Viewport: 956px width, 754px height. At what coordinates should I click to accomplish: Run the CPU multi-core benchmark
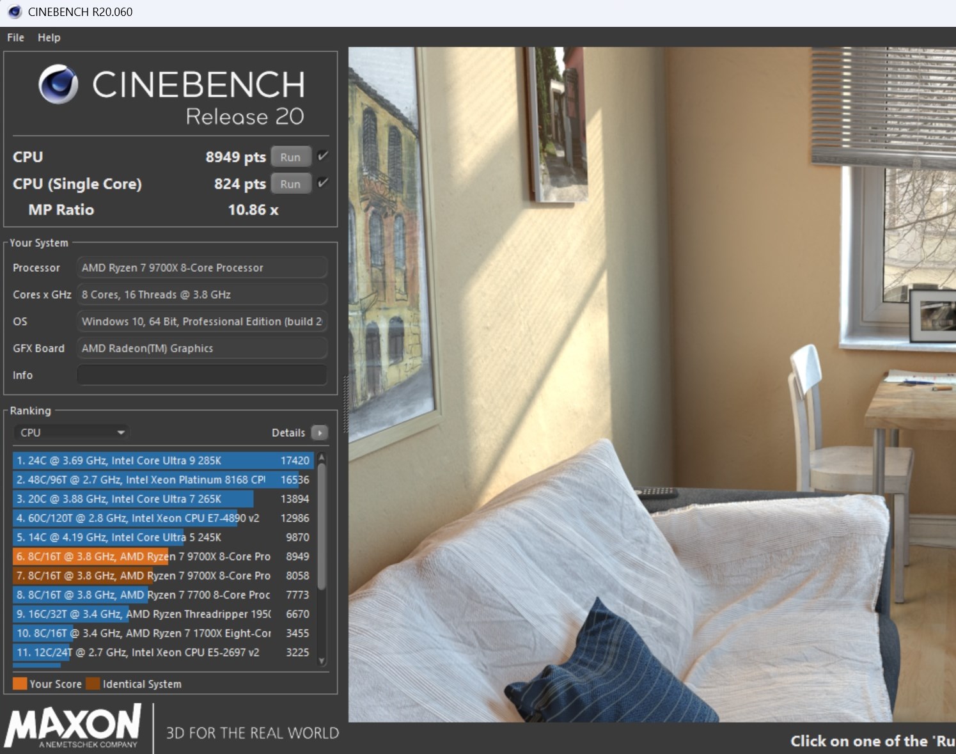click(x=290, y=157)
